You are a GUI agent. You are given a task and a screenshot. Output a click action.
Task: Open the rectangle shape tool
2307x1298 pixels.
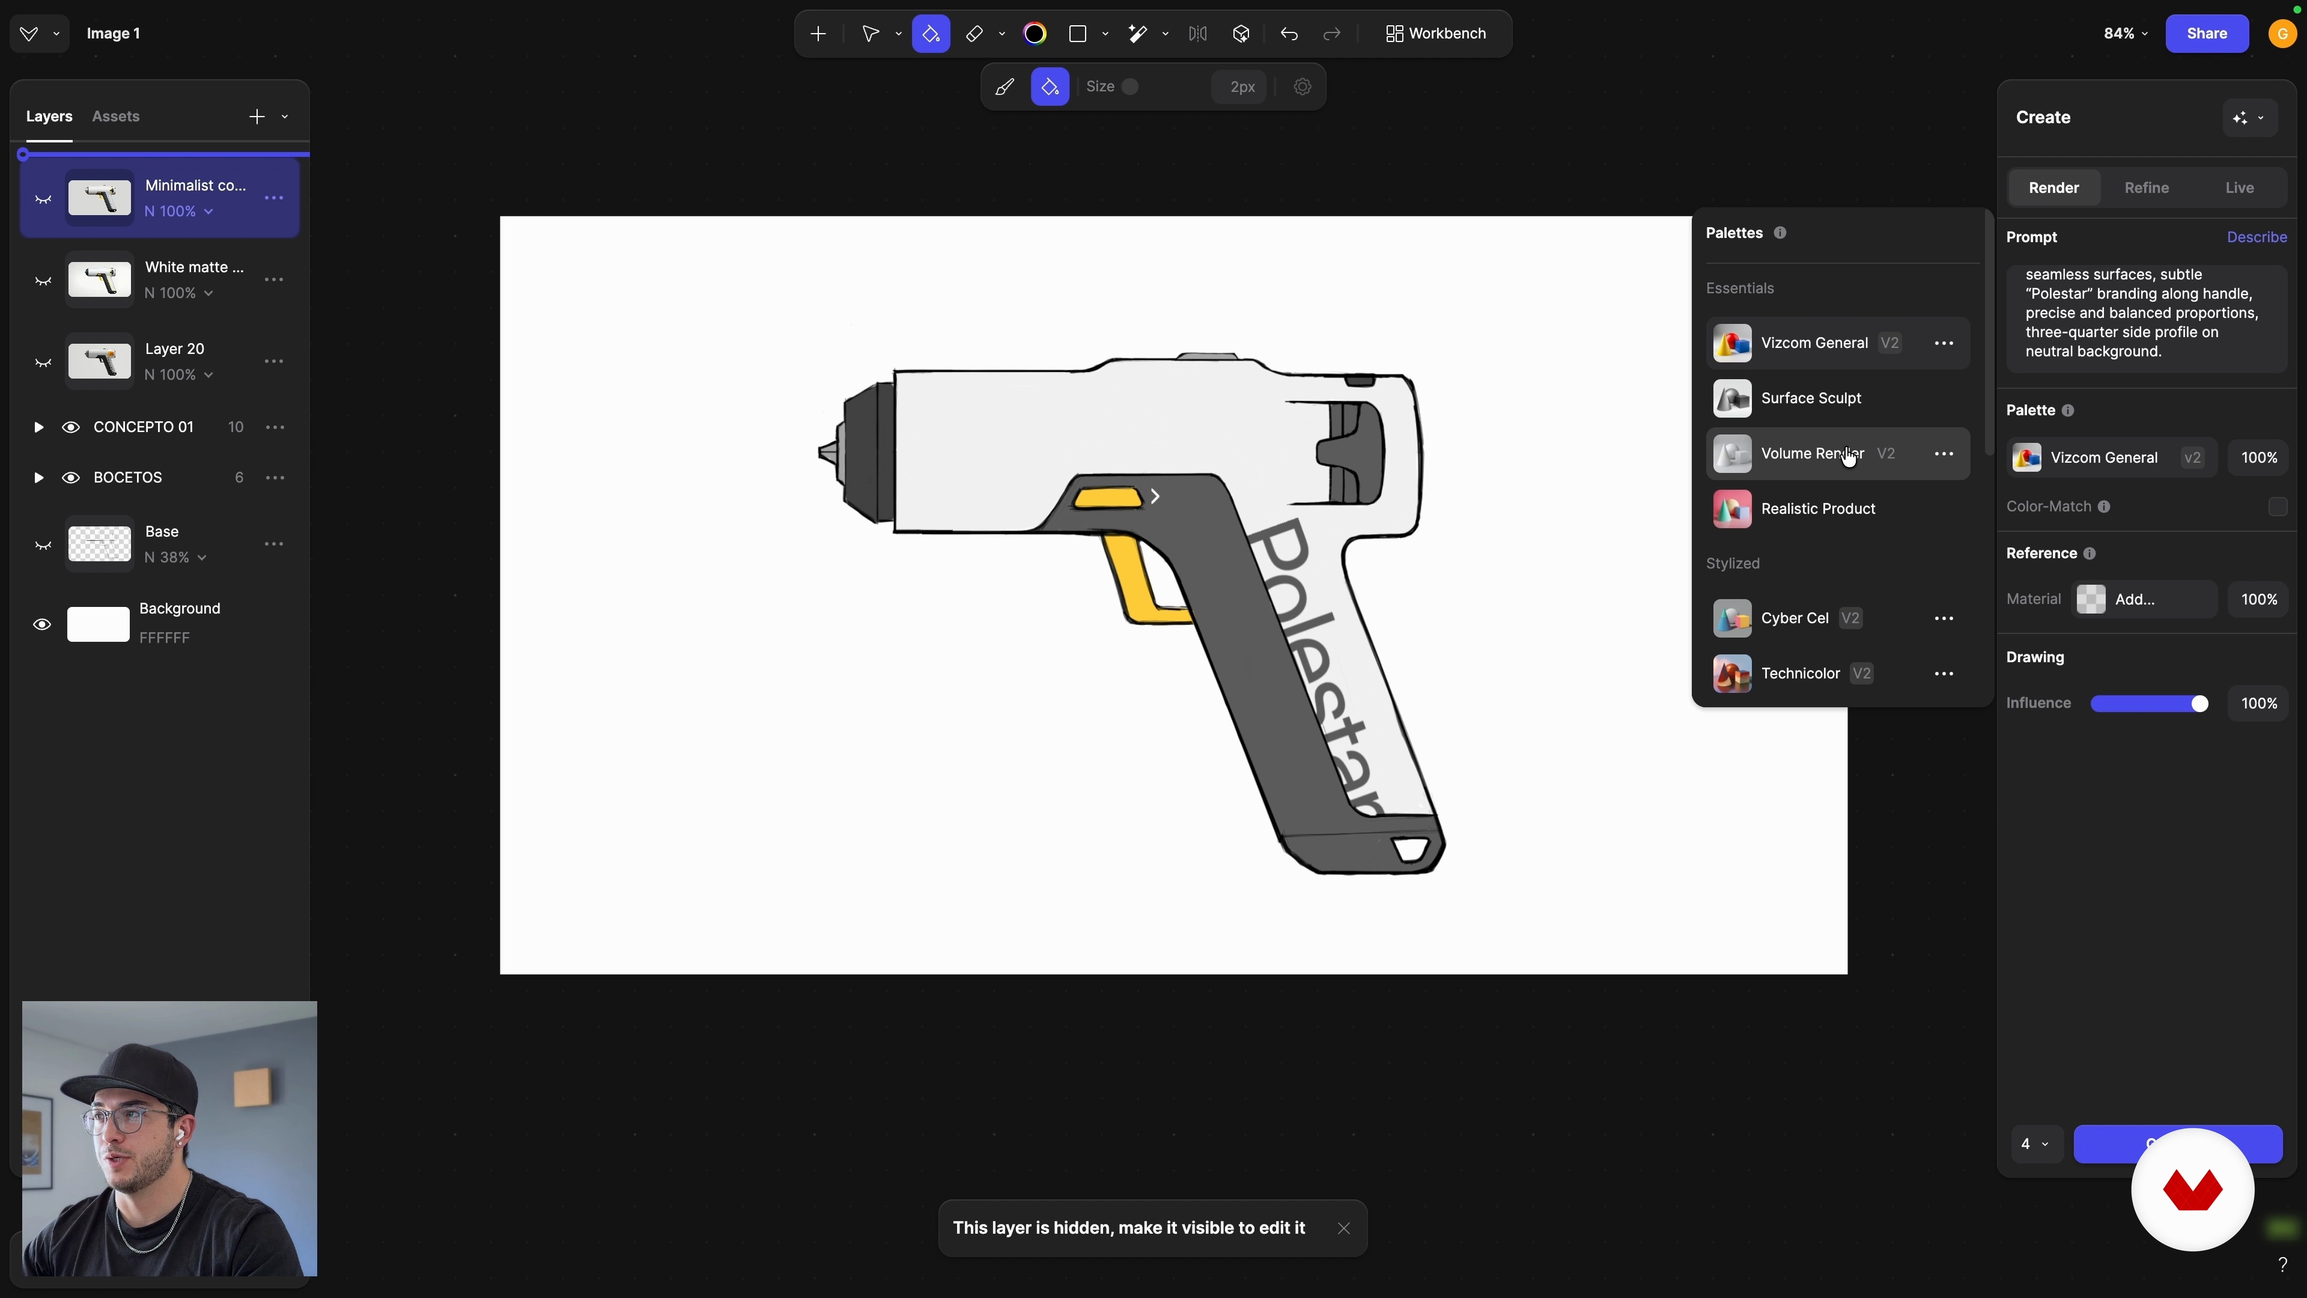click(x=1077, y=34)
